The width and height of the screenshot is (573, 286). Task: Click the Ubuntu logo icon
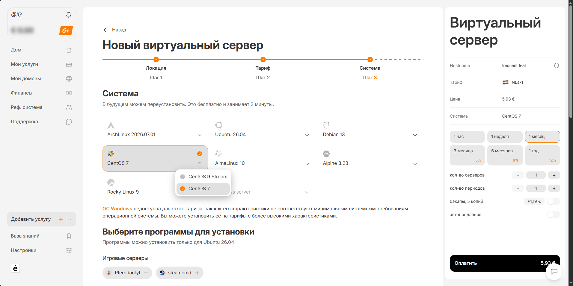219,125
